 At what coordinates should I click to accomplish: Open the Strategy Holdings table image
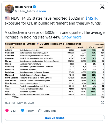pyautogui.click(x=55, y=70)
